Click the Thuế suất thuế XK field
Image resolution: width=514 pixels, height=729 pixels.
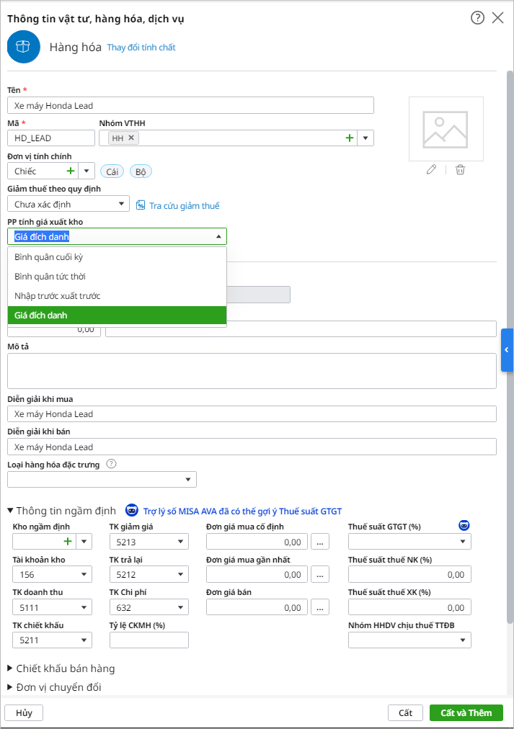click(x=409, y=607)
